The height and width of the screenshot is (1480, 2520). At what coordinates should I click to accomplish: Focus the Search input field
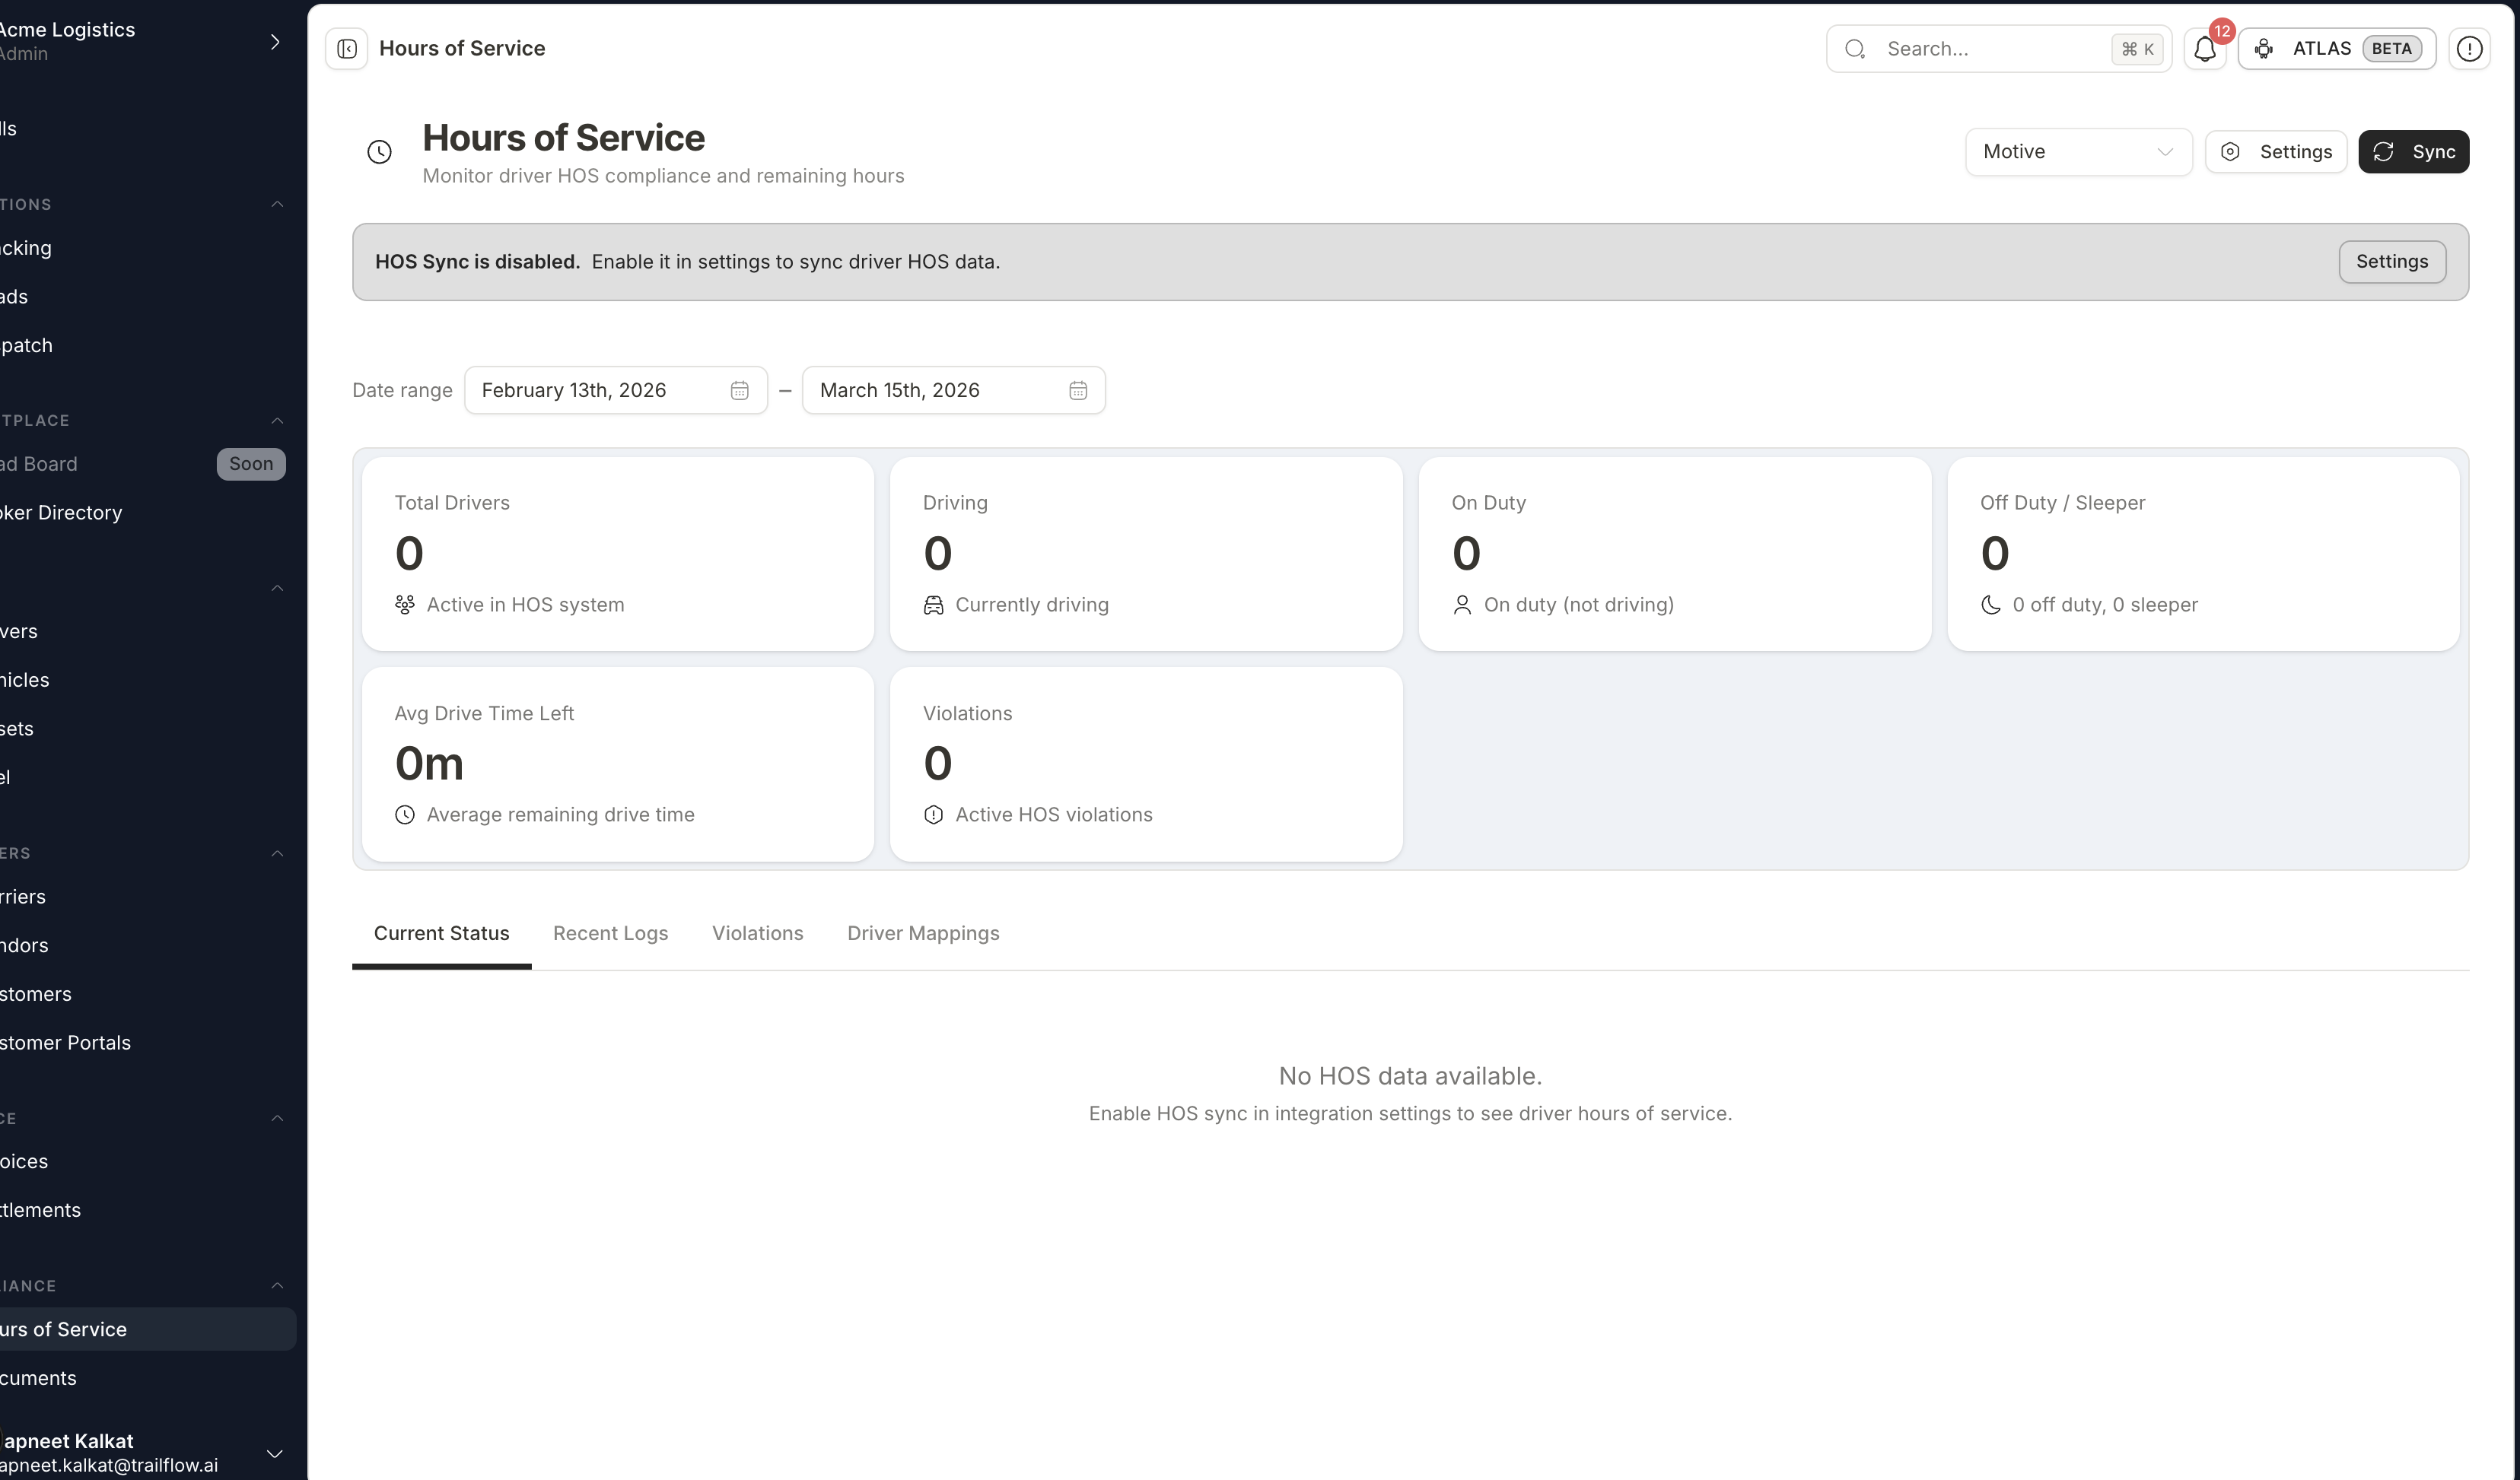(x=1998, y=49)
